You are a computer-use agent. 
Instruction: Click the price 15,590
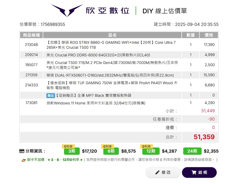(209, 75)
